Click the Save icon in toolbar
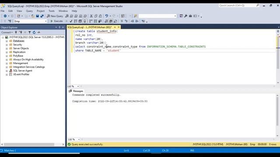 (38, 16)
